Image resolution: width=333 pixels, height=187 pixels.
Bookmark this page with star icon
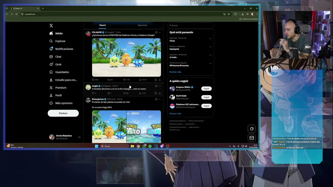click(x=229, y=14)
